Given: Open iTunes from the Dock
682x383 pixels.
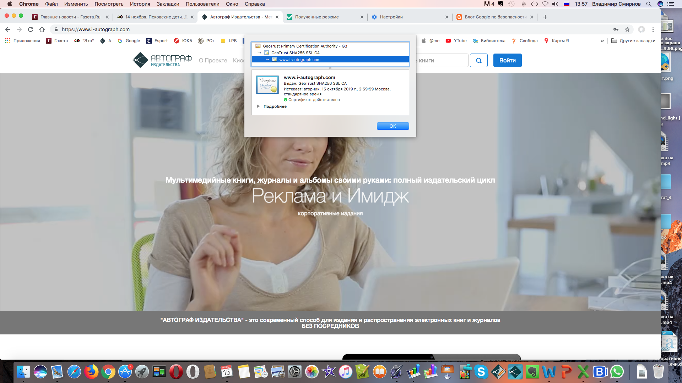Looking at the screenshot, I should [x=346, y=372].
